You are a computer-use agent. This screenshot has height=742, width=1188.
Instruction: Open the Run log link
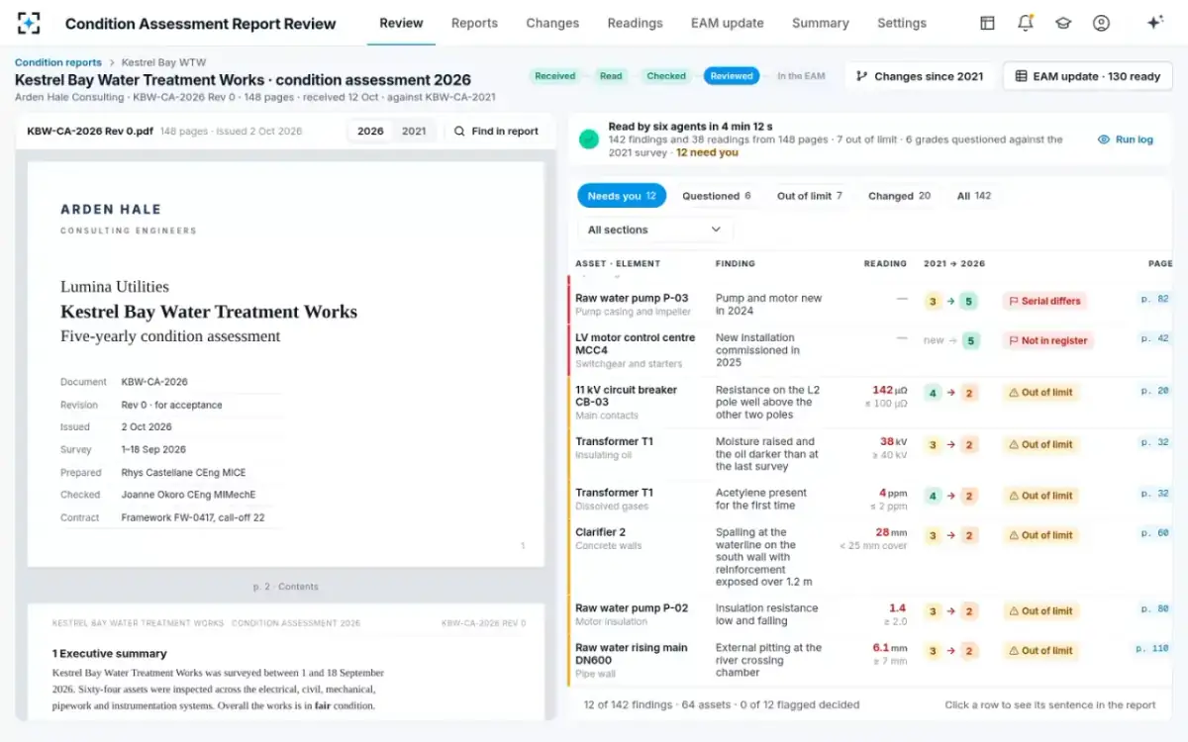tap(1126, 139)
